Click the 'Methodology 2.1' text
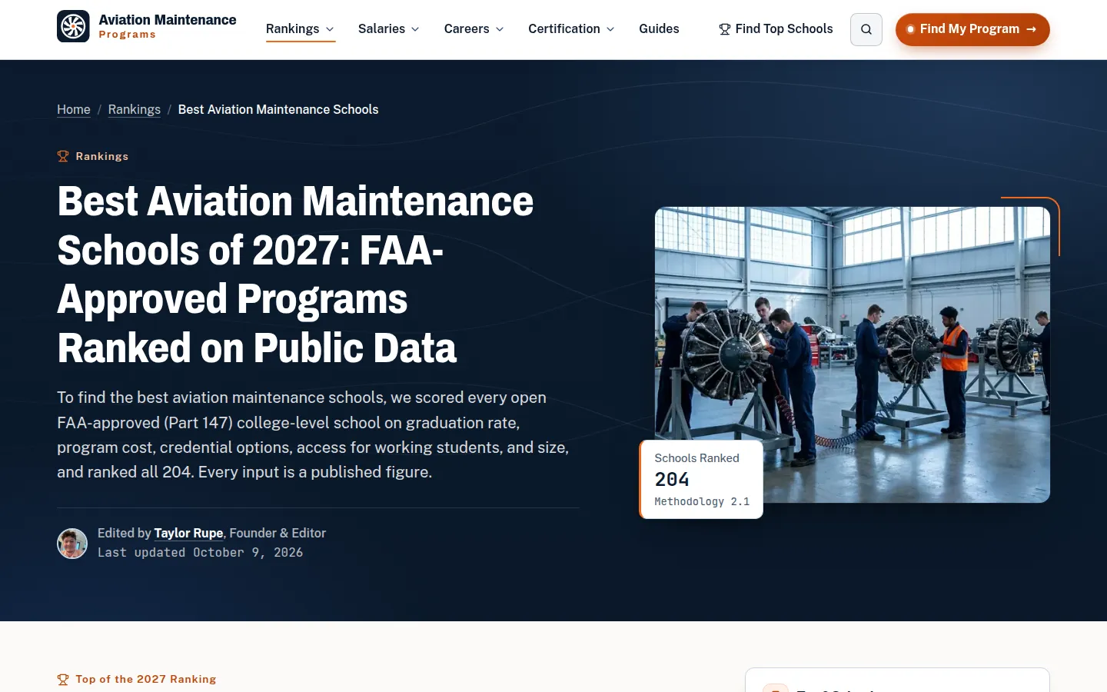Viewport: 1107px width, 692px height. (x=702, y=501)
